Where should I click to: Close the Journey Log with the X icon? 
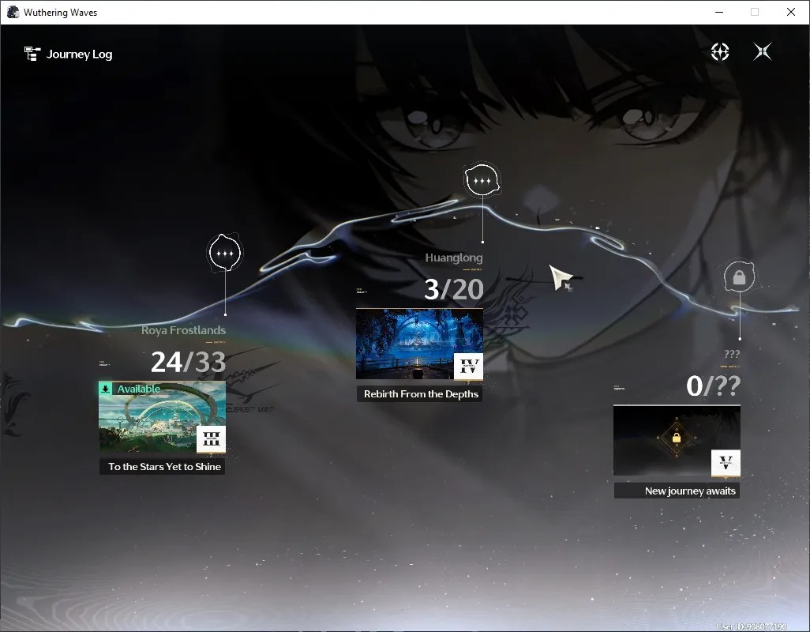coord(763,51)
